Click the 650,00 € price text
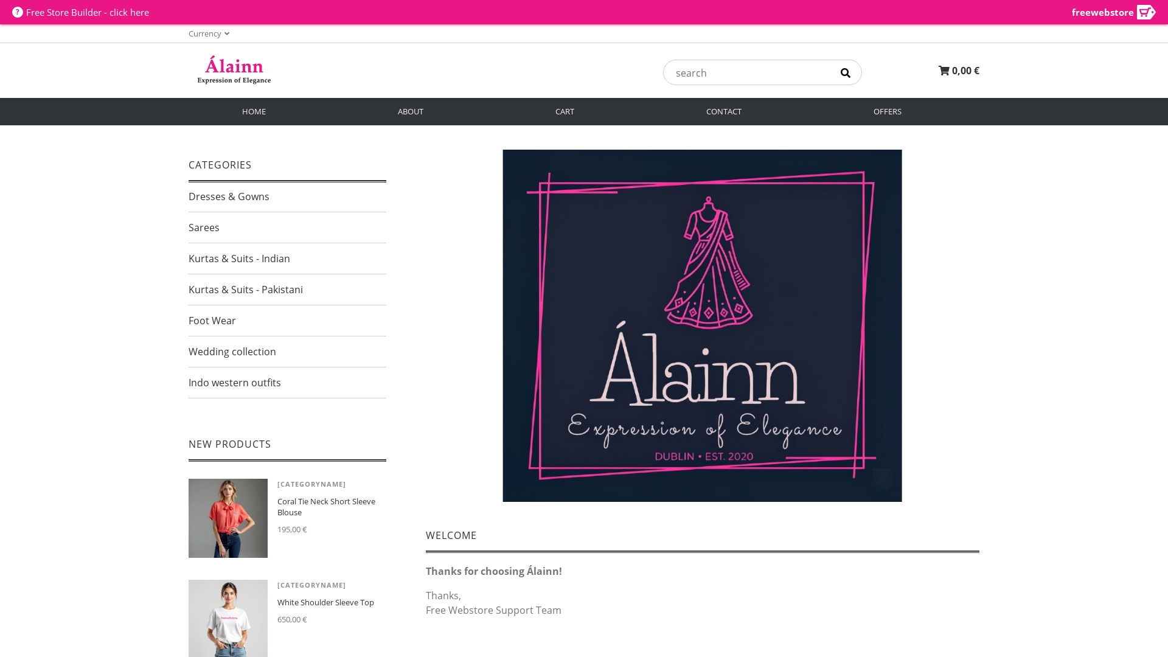The image size is (1168, 657). pyautogui.click(x=292, y=619)
